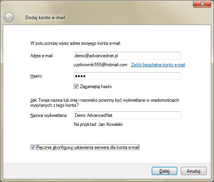214x182 pixels.
Task: Uncheck Ręcznie skonfiguruj ustawienia serwera checkbox
Action: [x=33, y=147]
